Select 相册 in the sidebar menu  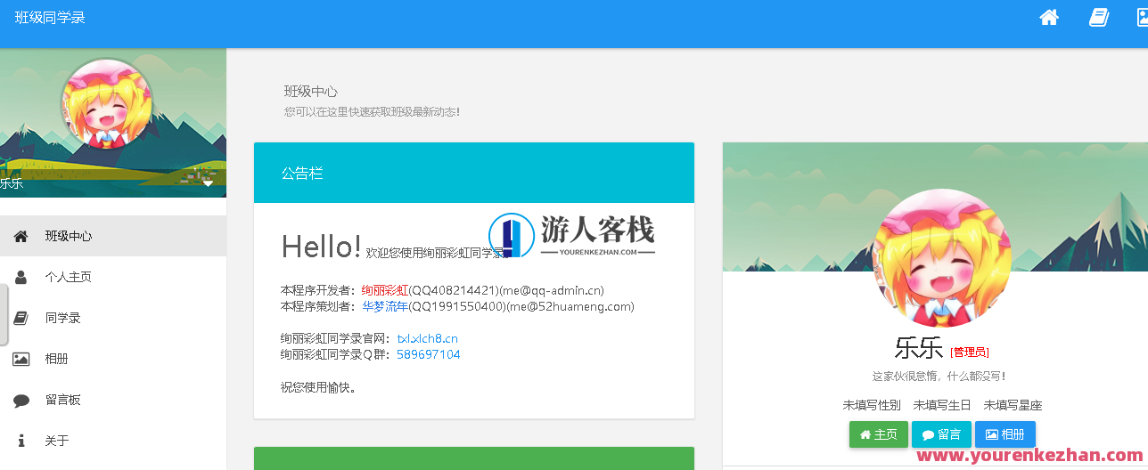[x=113, y=359]
